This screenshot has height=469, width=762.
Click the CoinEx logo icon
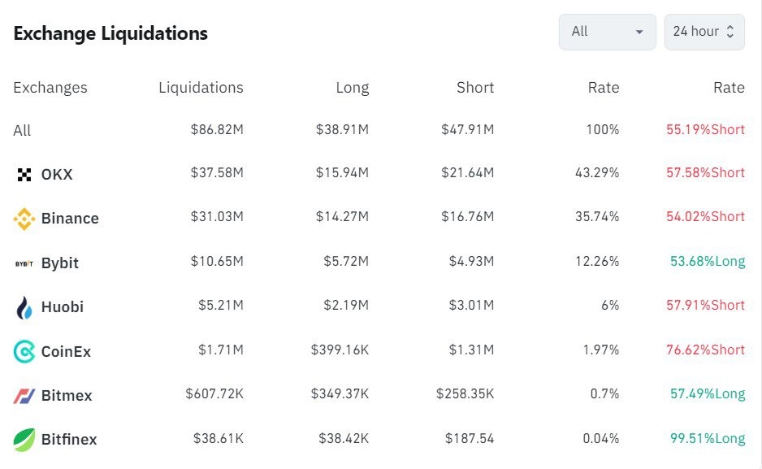coord(24,352)
